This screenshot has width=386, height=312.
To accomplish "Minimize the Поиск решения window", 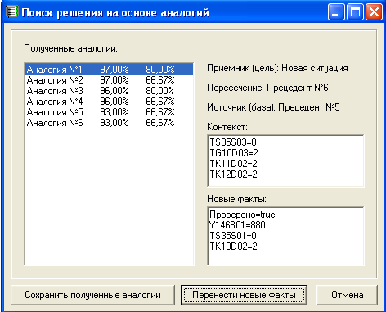I will (336, 12).
